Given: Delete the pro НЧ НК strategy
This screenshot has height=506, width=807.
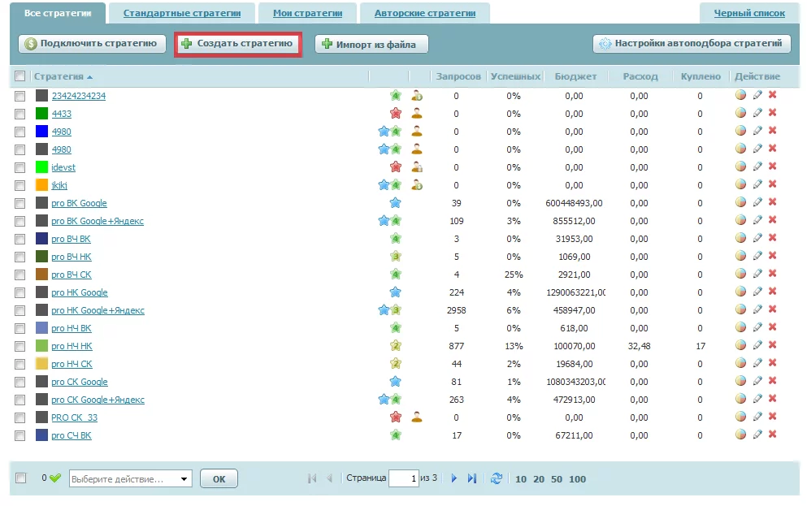Looking at the screenshot, I should click(x=773, y=345).
